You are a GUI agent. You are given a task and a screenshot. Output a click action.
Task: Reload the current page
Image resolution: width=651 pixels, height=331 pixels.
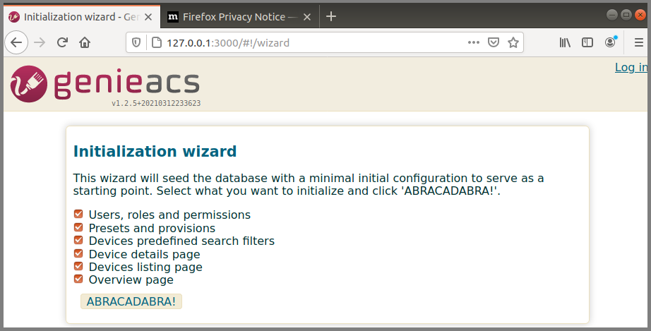(62, 42)
